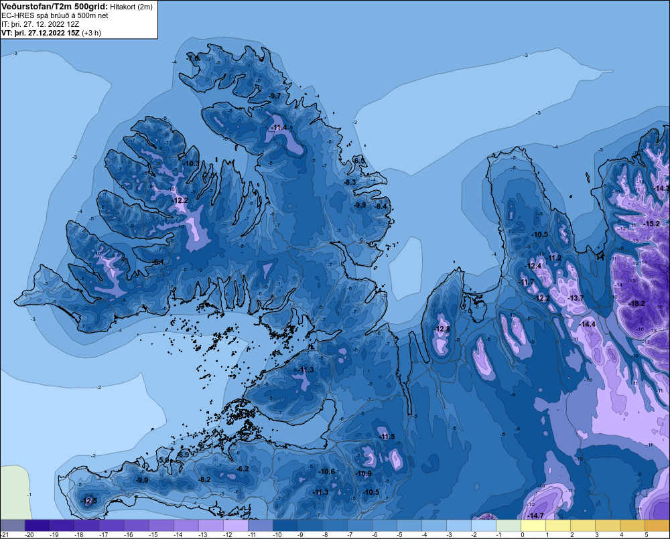Select the legend swatch above the -10 label

285,525
